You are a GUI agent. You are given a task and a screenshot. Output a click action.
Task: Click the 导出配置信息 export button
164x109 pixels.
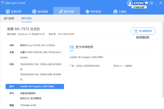tap(143, 31)
